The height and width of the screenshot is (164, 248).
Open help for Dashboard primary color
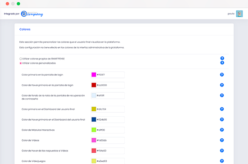222,109
